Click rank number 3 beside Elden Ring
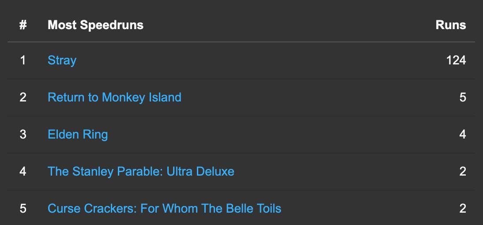Screen dimensions: 483x225 pyautogui.click(x=23, y=134)
